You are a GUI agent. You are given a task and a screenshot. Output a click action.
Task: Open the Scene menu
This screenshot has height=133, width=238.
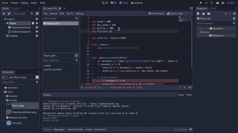[5, 3]
